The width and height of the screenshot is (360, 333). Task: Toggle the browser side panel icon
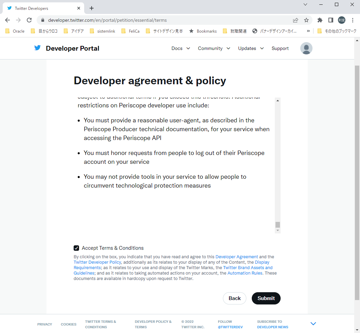(330, 20)
